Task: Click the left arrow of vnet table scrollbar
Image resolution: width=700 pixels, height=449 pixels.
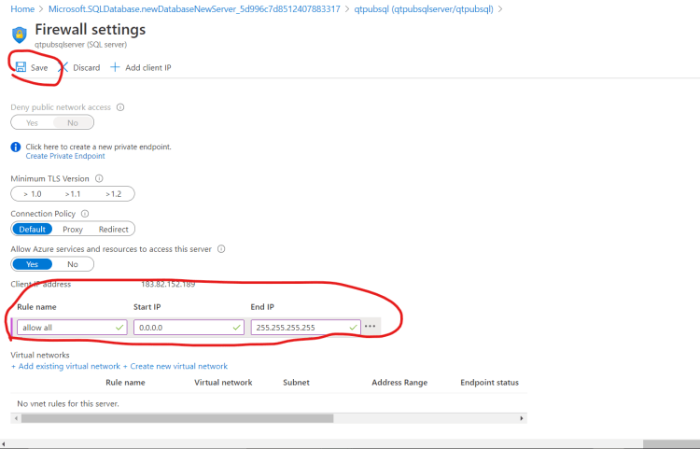Action: point(17,418)
